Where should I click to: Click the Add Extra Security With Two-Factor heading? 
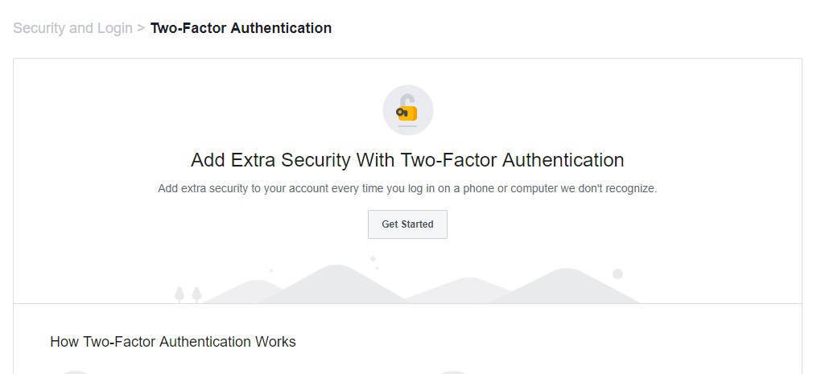[407, 160]
